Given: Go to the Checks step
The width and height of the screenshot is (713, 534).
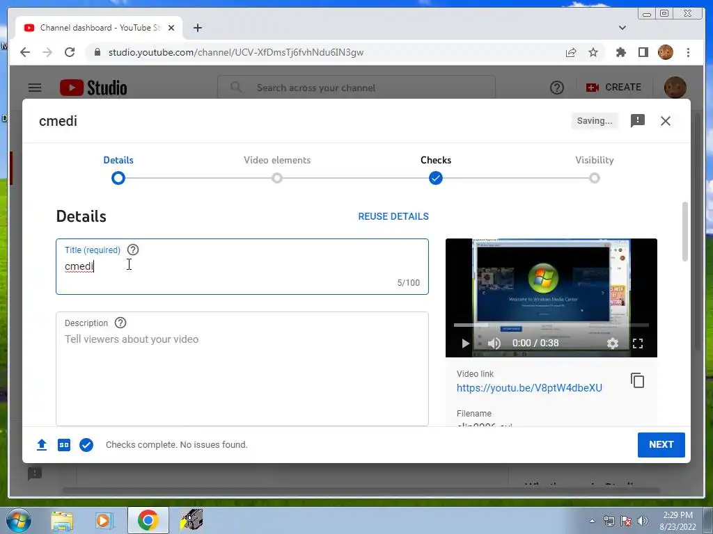Looking at the screenshot, I should click(436, 160).
